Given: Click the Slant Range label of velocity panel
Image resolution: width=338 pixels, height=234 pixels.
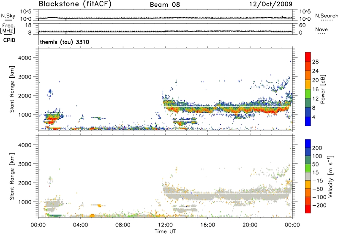Looking at the screenshot, I should (12, 177).
